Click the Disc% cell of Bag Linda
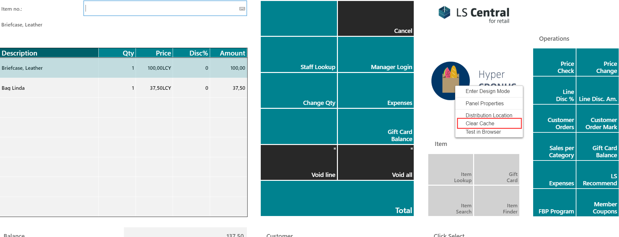This screenshot has width=619, height=237. point(191,88)
